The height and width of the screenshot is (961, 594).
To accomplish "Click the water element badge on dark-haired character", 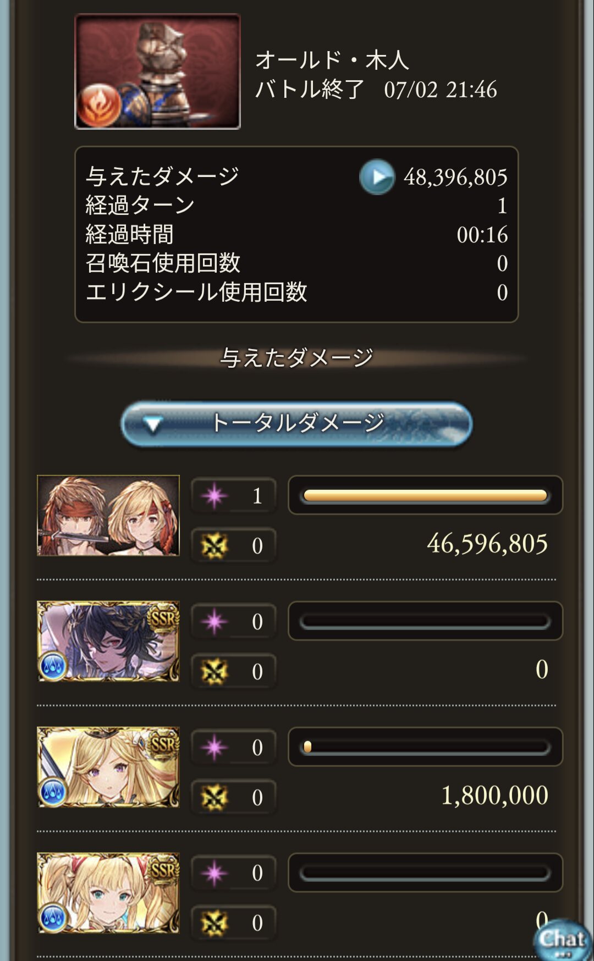I will pos(53,666).
